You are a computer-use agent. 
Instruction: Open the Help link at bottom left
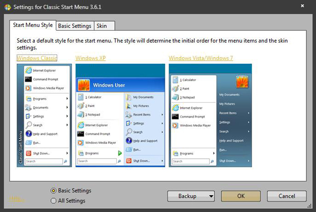16,199
